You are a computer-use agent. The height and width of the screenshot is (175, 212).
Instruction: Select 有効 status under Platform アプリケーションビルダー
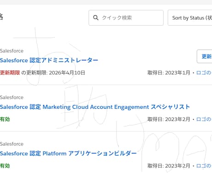(5, 166)
